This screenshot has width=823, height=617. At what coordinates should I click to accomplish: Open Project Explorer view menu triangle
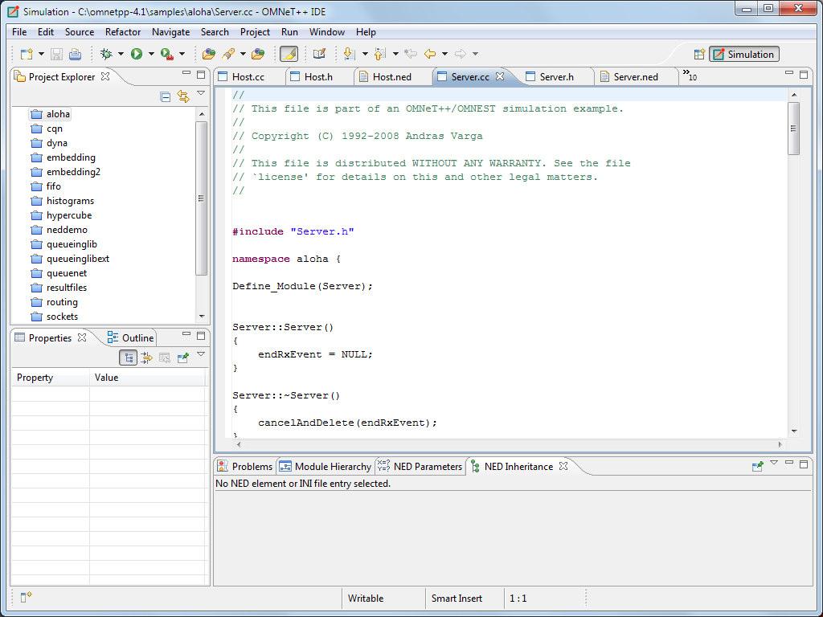click(x=200, y=93)
